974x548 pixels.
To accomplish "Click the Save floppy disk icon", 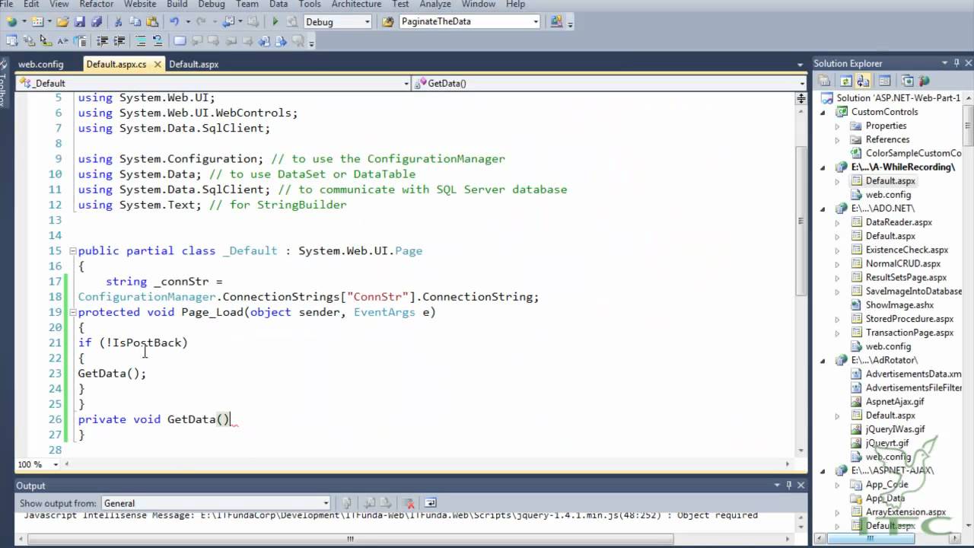I will [80, 21].
